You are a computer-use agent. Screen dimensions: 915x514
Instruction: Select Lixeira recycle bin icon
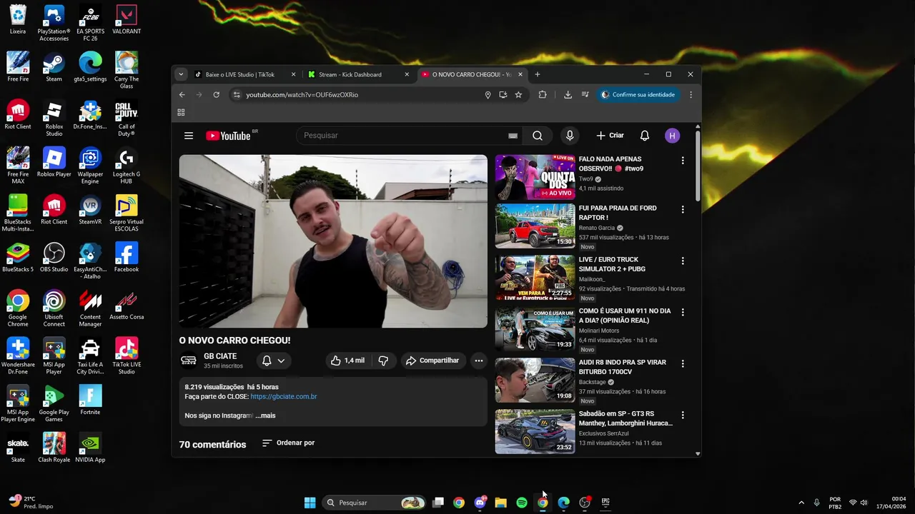(x=18, y=19)
